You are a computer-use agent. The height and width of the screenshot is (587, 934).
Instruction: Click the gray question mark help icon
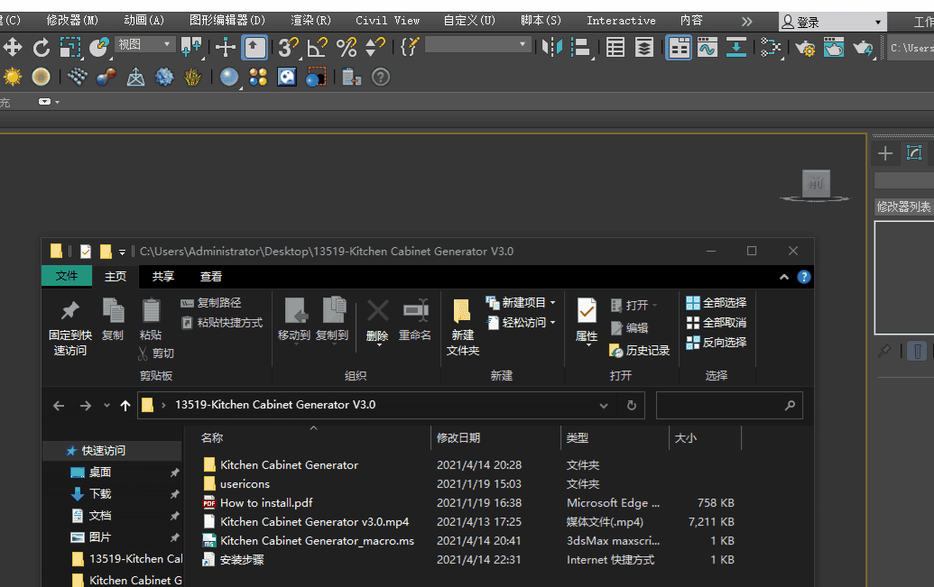click(x=381, y=77)
